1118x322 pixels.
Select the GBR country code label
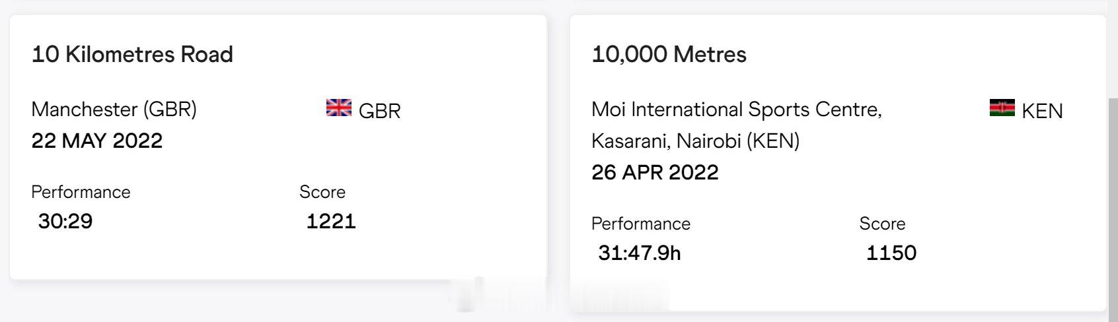coord(379,111)
